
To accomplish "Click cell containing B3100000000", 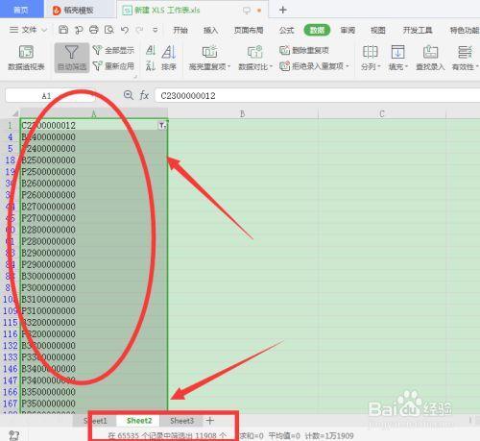I will [x=94, y=299].
